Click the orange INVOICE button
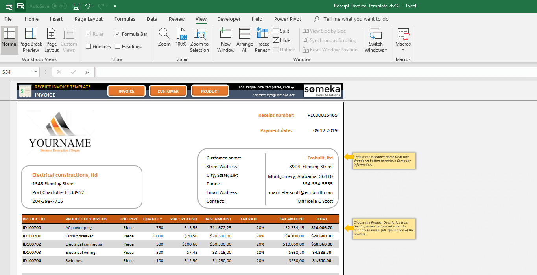Screen dimensions: 537x275 (126, 91)
